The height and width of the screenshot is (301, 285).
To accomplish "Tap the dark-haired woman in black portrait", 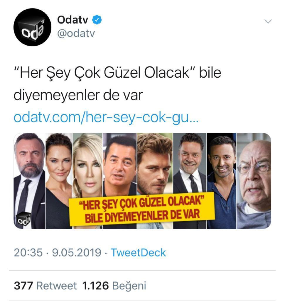I will point(59,181).
